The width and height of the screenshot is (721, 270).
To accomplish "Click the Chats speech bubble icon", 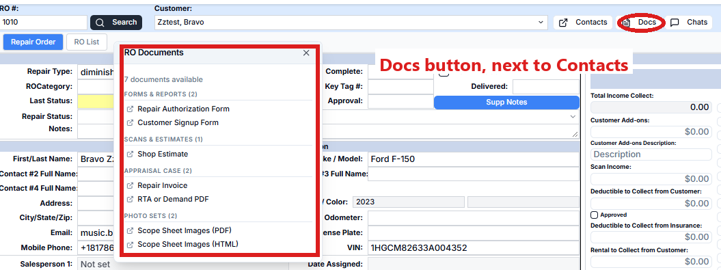I will pyautogui.click(x=675, y=22).
